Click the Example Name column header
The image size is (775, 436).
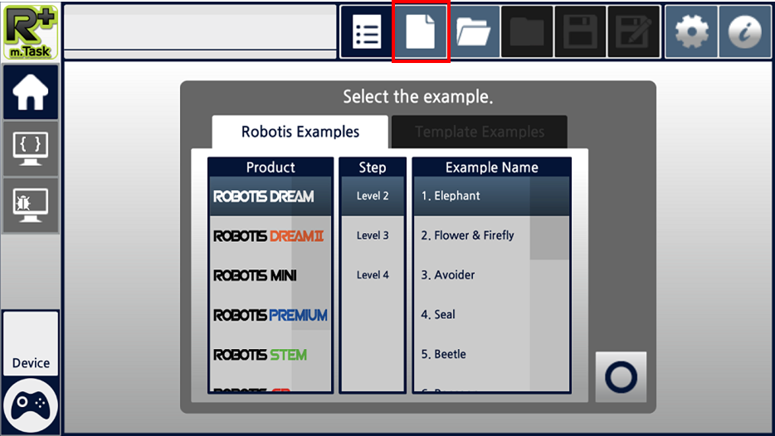pos(492,167)
